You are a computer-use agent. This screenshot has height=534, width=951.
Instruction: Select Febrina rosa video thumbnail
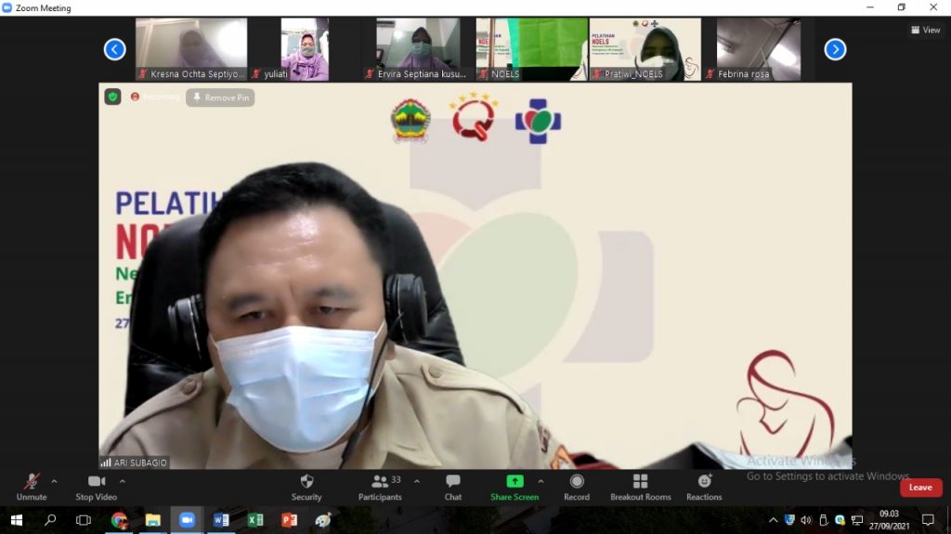(759, 49)
